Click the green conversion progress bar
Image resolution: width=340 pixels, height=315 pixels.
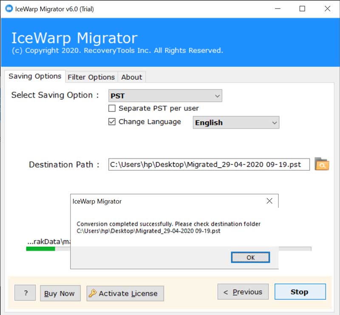pyautogui.click(x=40, y=249)
